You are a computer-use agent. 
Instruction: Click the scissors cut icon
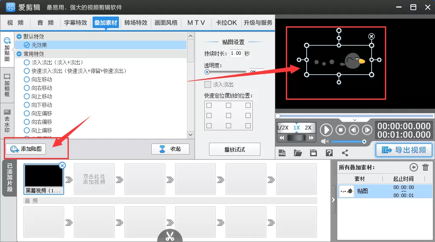tap(170, 236)
